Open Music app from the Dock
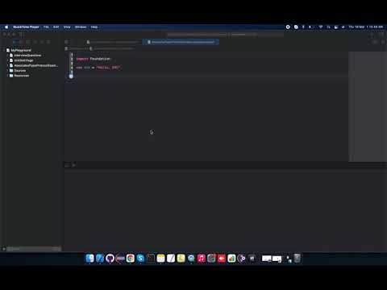 pos(202,259)
